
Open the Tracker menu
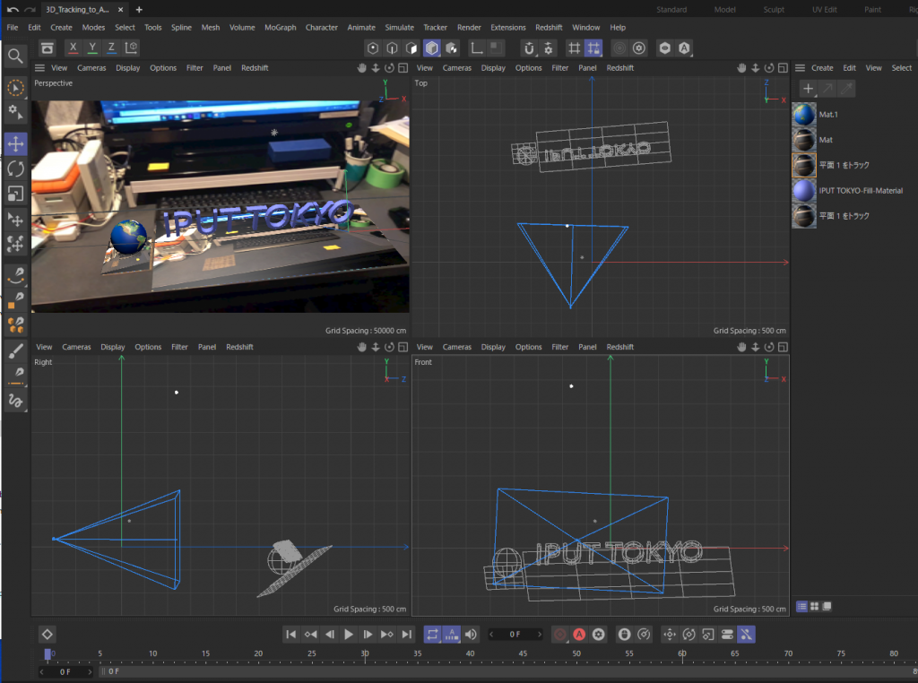point(435,28)
